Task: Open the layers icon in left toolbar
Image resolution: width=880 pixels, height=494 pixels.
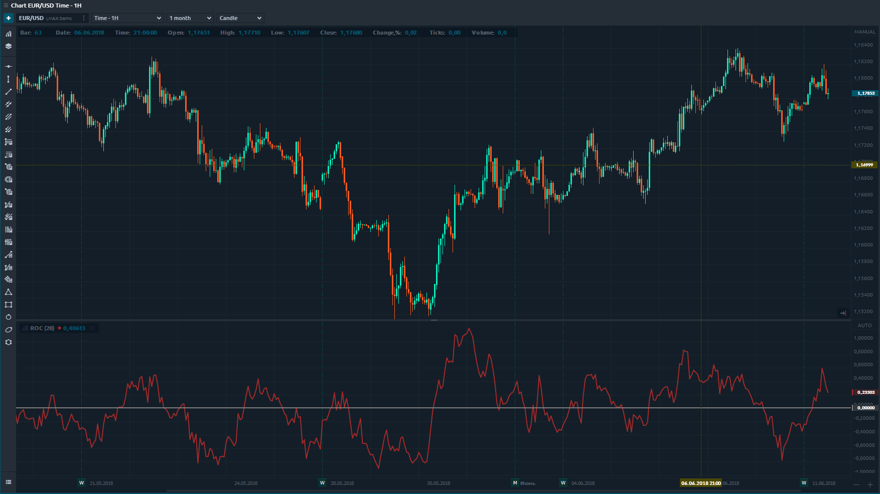Action: tap(9, 46)
